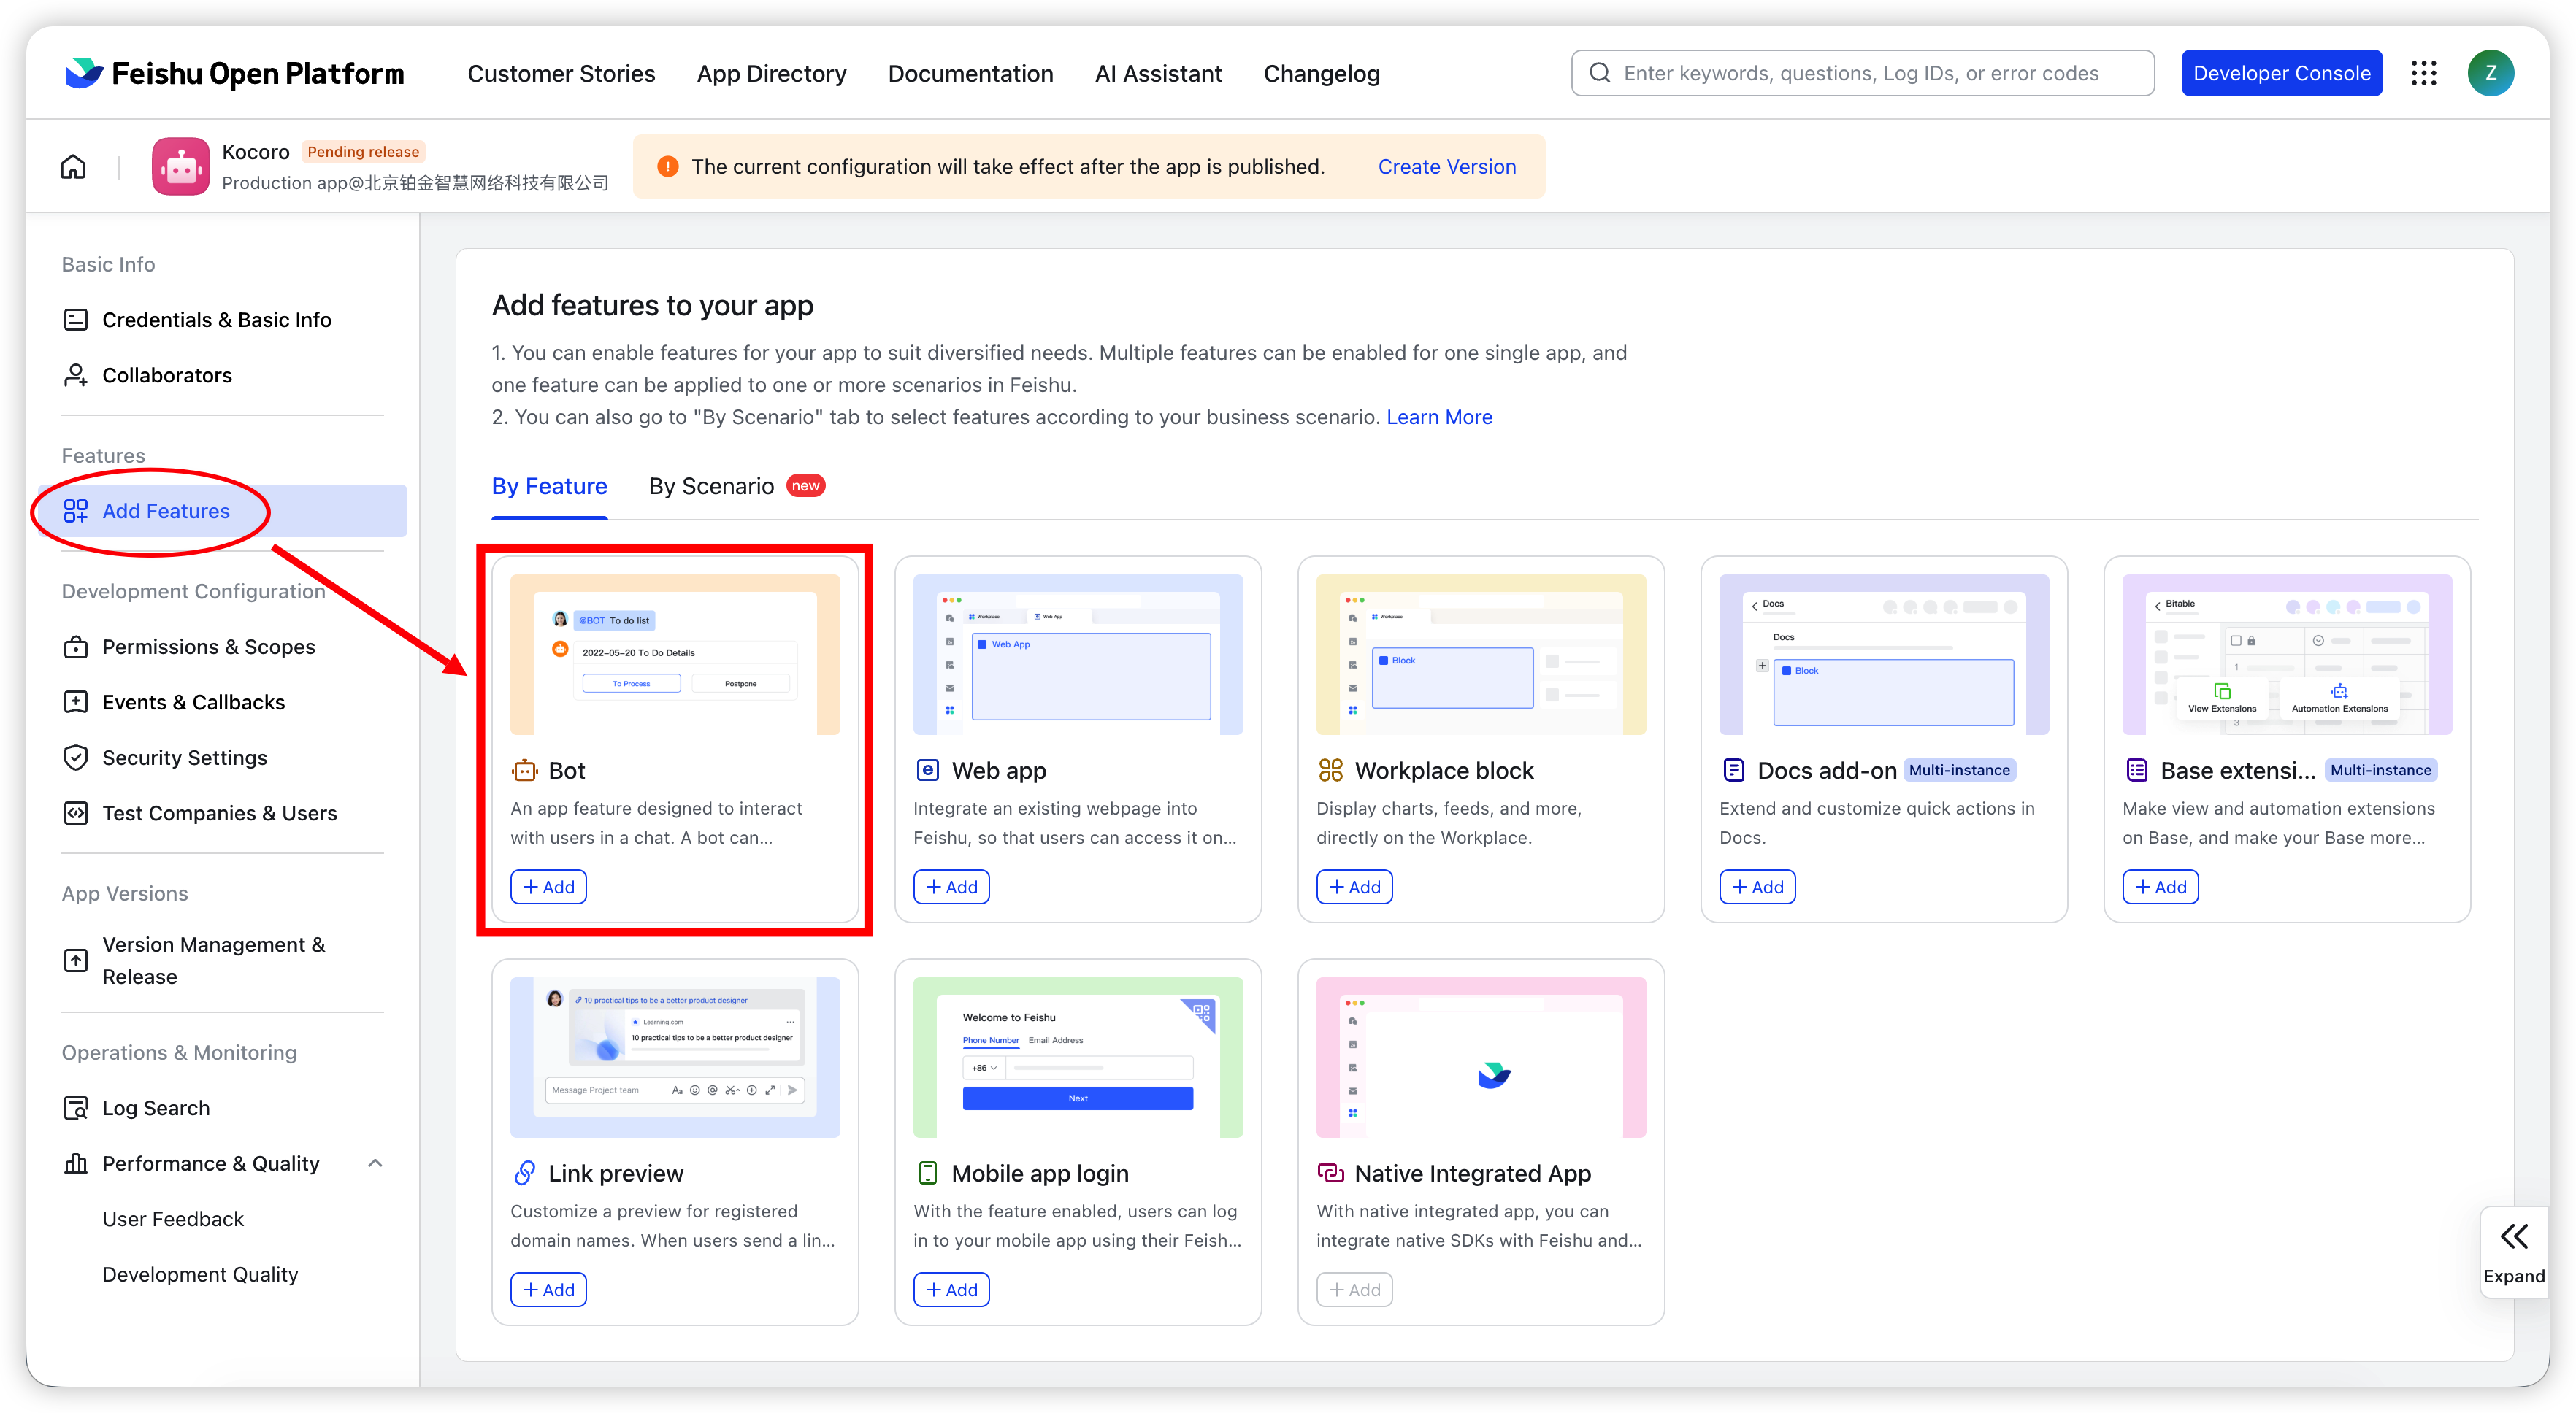The width and height of the screenshot is (2576, 1413).
Task: Click the Base extension feature icon
Action: [2137, 771]
